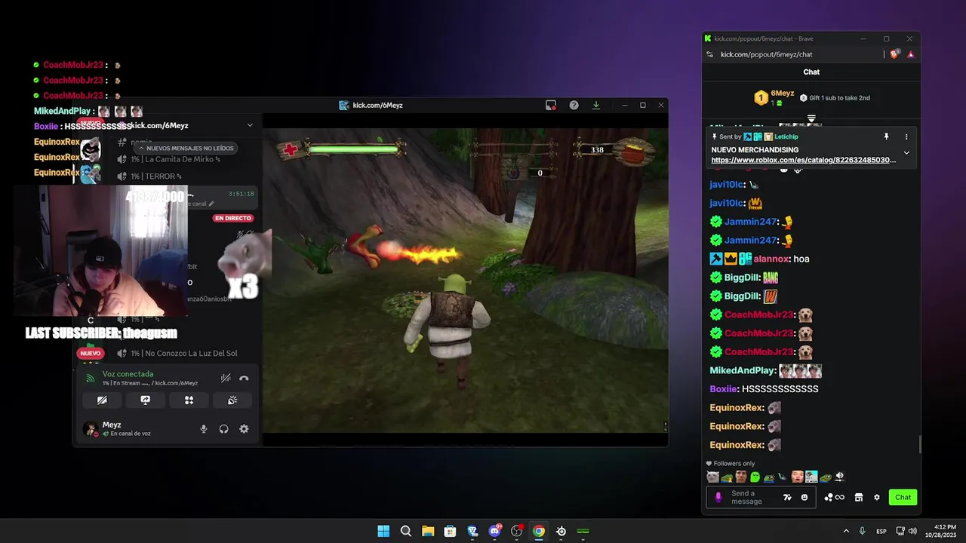The width and height of the screenshot is (966, 543).
Task: Open the roblox.com catalog link
Action: tap(804, 160)
